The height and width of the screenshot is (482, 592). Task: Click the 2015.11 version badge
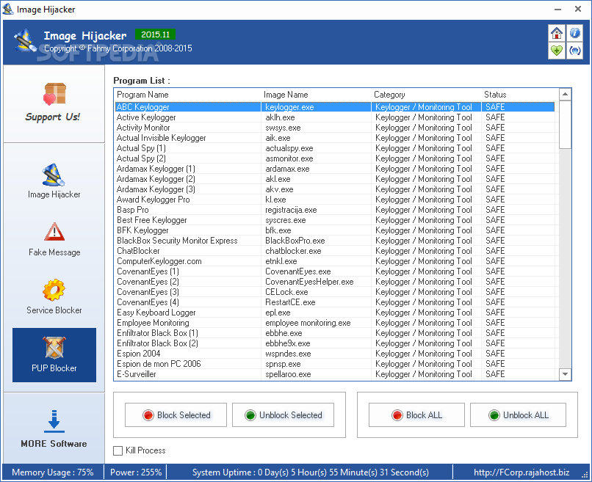coord(155,34)
